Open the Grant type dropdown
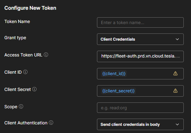Viewport: 191px width, 133px height. click(140, 39)
